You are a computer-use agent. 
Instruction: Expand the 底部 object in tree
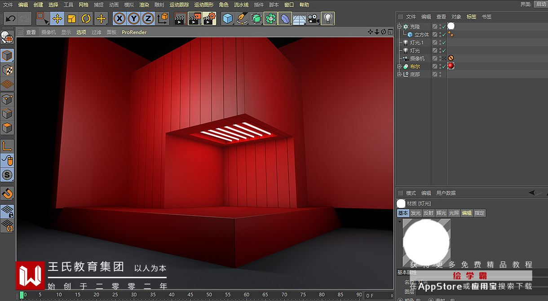[x=399, y=74]
